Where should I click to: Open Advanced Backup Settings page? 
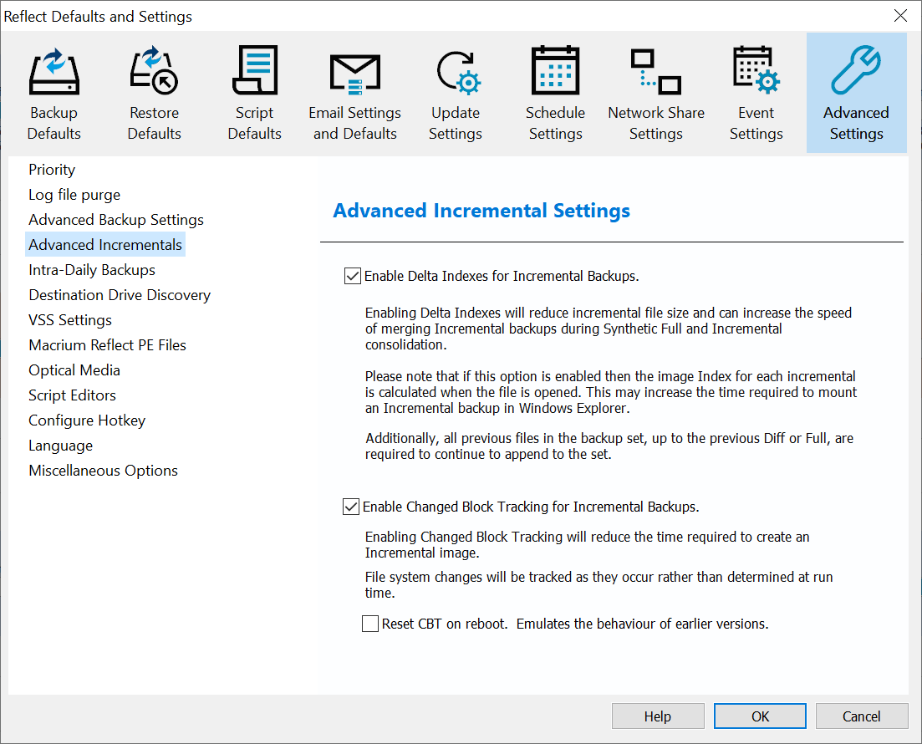pyautogui.click(x=116, y=219)
